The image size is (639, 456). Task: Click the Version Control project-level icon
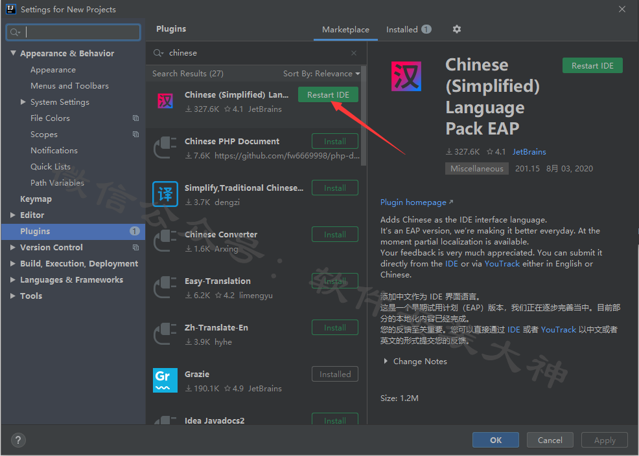point(135,247)
